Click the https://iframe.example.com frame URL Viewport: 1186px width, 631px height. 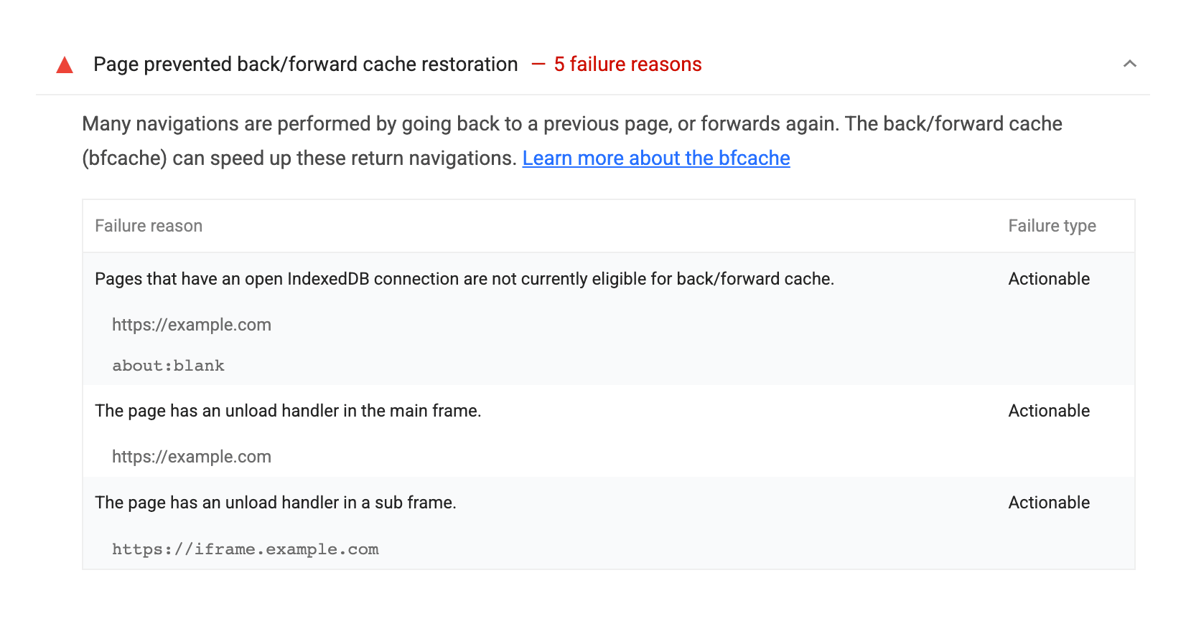[x=245, y=549]
